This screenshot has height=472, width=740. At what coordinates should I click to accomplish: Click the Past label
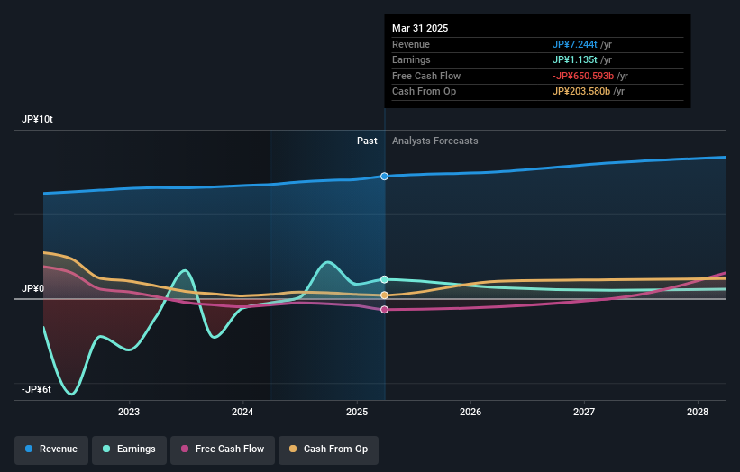367,141
